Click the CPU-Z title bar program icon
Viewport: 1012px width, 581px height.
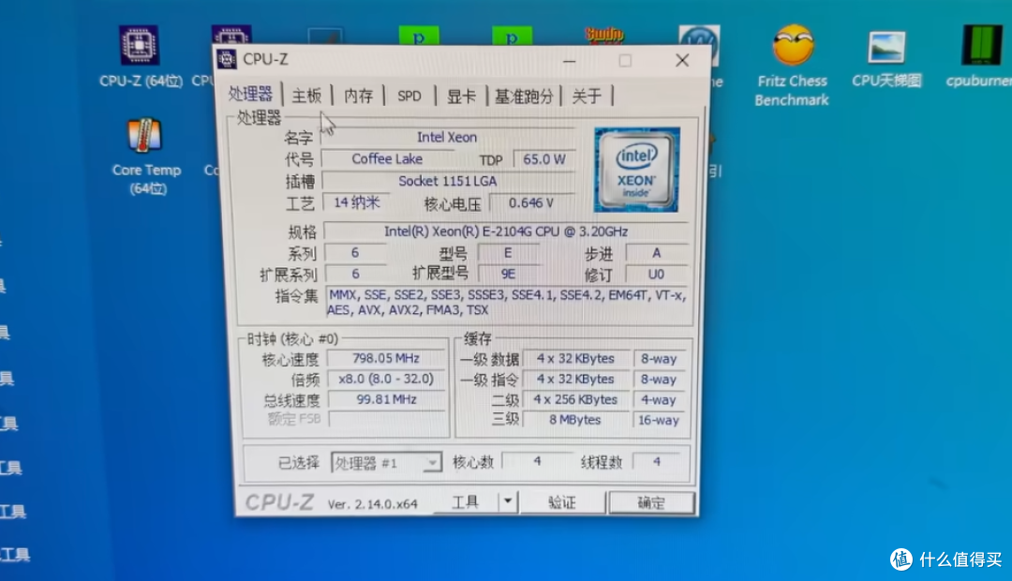pos(228,59)
